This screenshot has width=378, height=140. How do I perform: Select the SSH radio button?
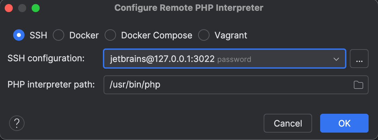pos(19,35)
